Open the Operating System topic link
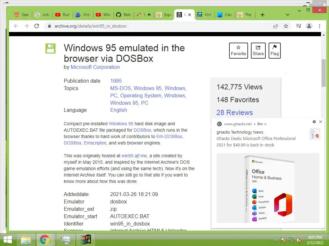Image resolution: width=329 pixels, height=246 pixels. 140,95
